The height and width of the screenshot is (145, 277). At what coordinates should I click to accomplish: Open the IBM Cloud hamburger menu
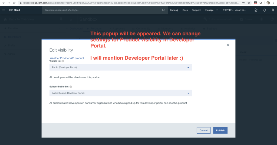pos(4,10)
